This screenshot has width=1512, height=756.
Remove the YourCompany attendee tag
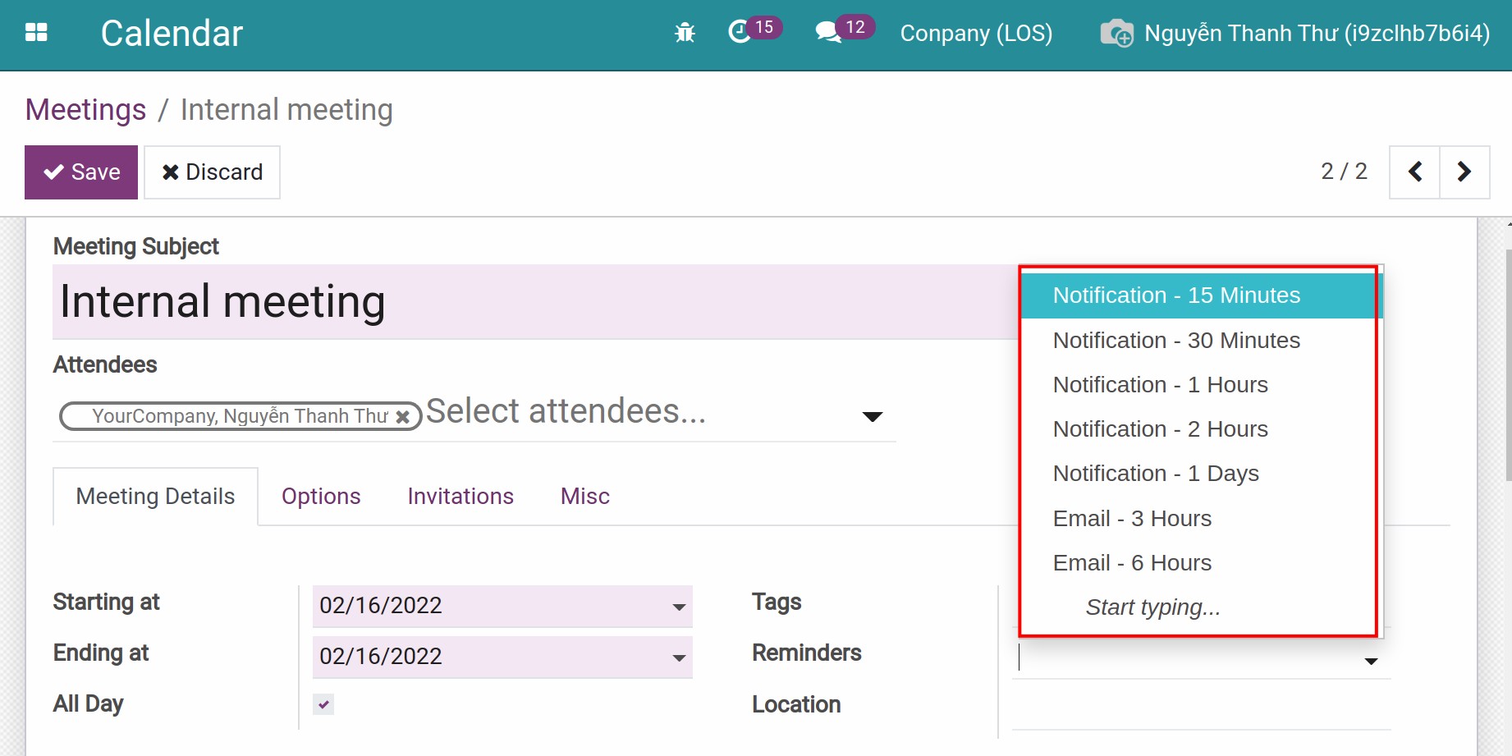403,416
